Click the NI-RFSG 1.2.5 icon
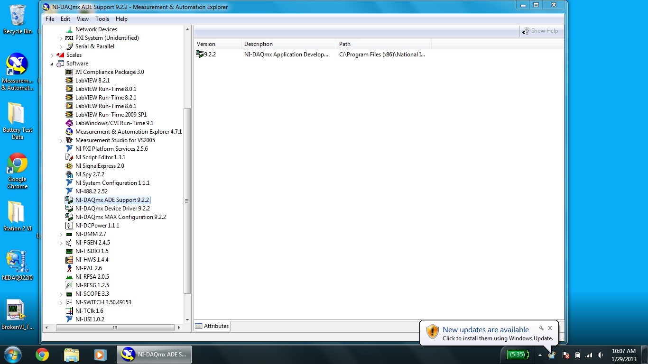 [x=69, y=285]
